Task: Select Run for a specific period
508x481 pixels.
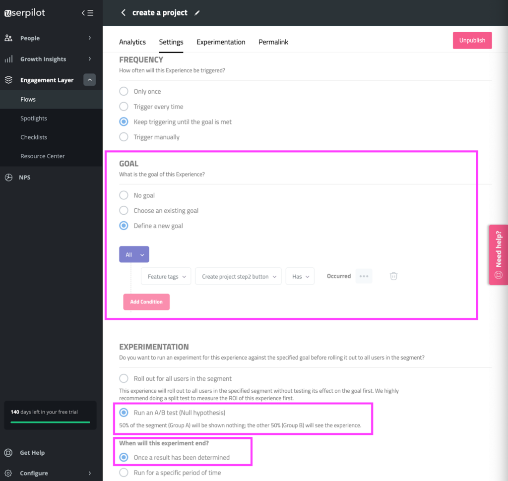Action: point(124,472)
